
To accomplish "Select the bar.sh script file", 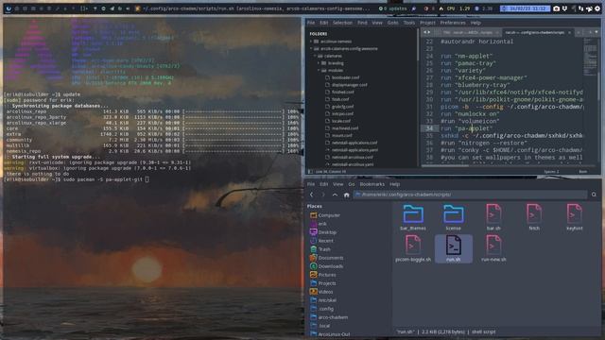I will click(x=493, y=217).
